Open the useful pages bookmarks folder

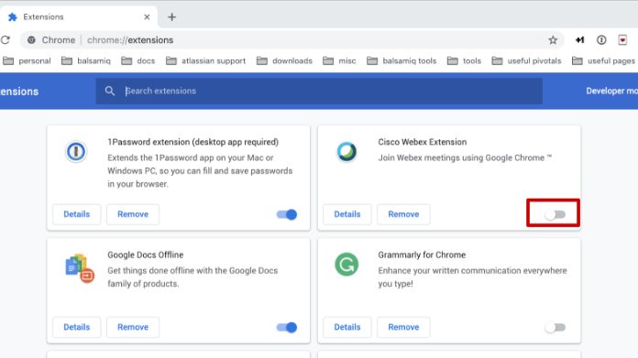pos(603,61)
